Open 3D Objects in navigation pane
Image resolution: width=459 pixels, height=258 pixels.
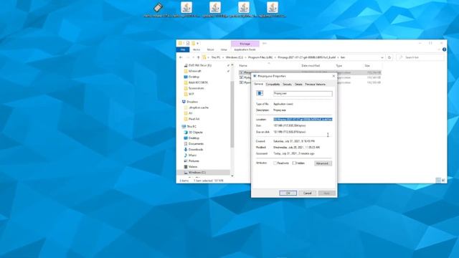click(193, 133)
